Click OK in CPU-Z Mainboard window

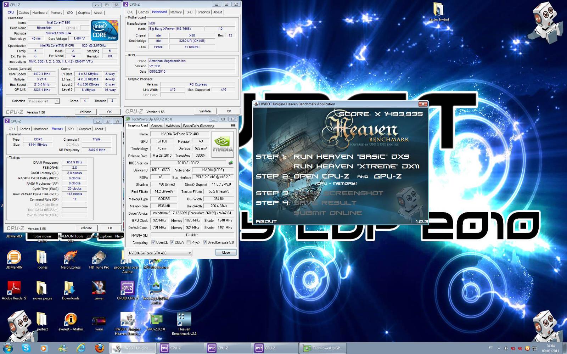click(229, 111)
